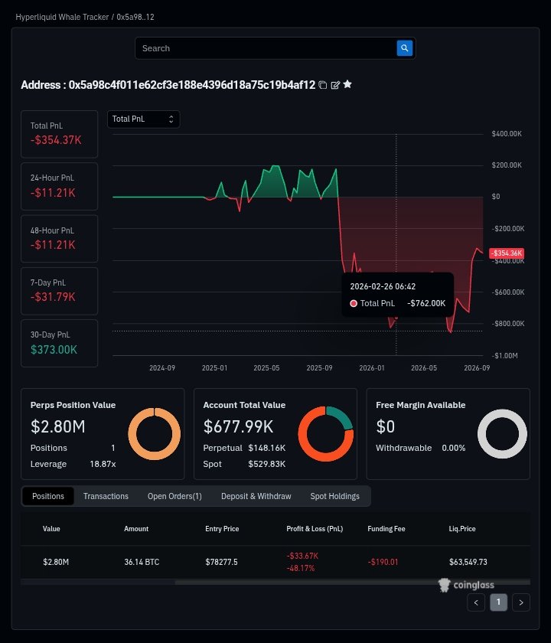The image size is (551, 643).
Task: Click the red -$354.36K price label
Action: 507,253
